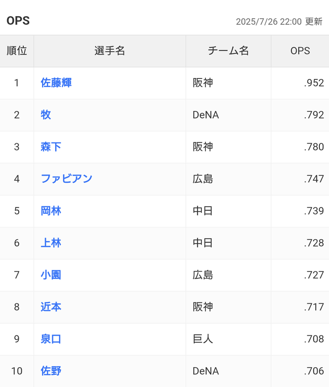Click the 順位 column header
This screenshot has width=329, height=387.
17,51
